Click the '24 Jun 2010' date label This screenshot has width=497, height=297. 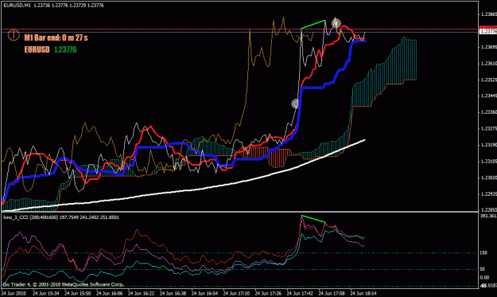click(14, 294)
